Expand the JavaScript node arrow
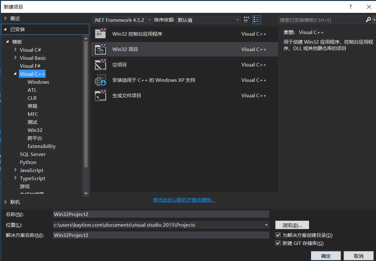Screen dimensions: 376x261 [x=16, y=170]
